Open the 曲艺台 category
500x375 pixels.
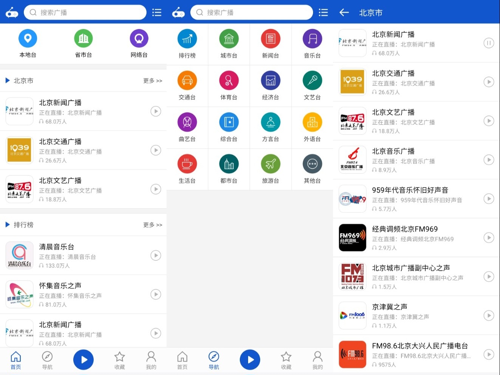click(x=187, y=128)
